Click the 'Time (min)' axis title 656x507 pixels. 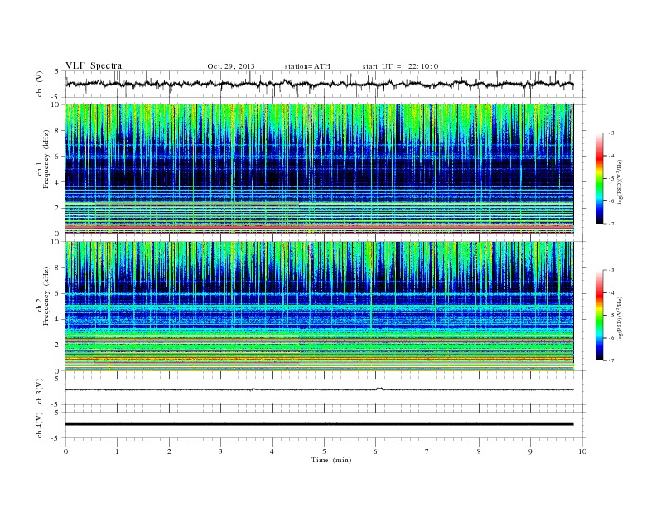pos(331,460)
